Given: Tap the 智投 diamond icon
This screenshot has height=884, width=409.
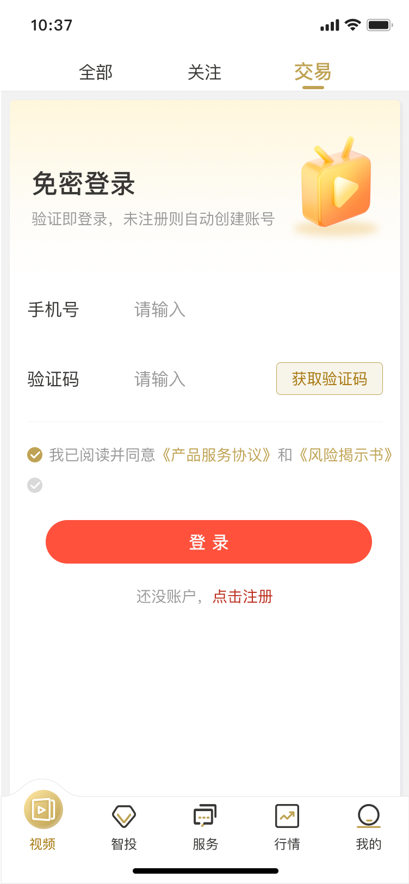Looking at the screenshot, I should click(124, 816).
